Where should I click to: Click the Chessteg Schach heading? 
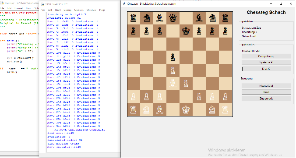(x=266, y=12)
